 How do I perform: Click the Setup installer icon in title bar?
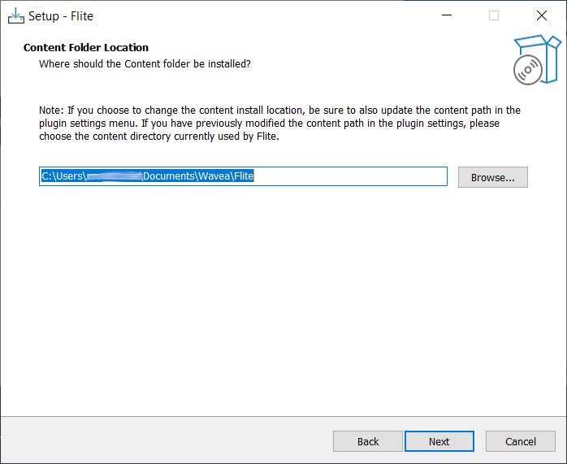[16, 15]
